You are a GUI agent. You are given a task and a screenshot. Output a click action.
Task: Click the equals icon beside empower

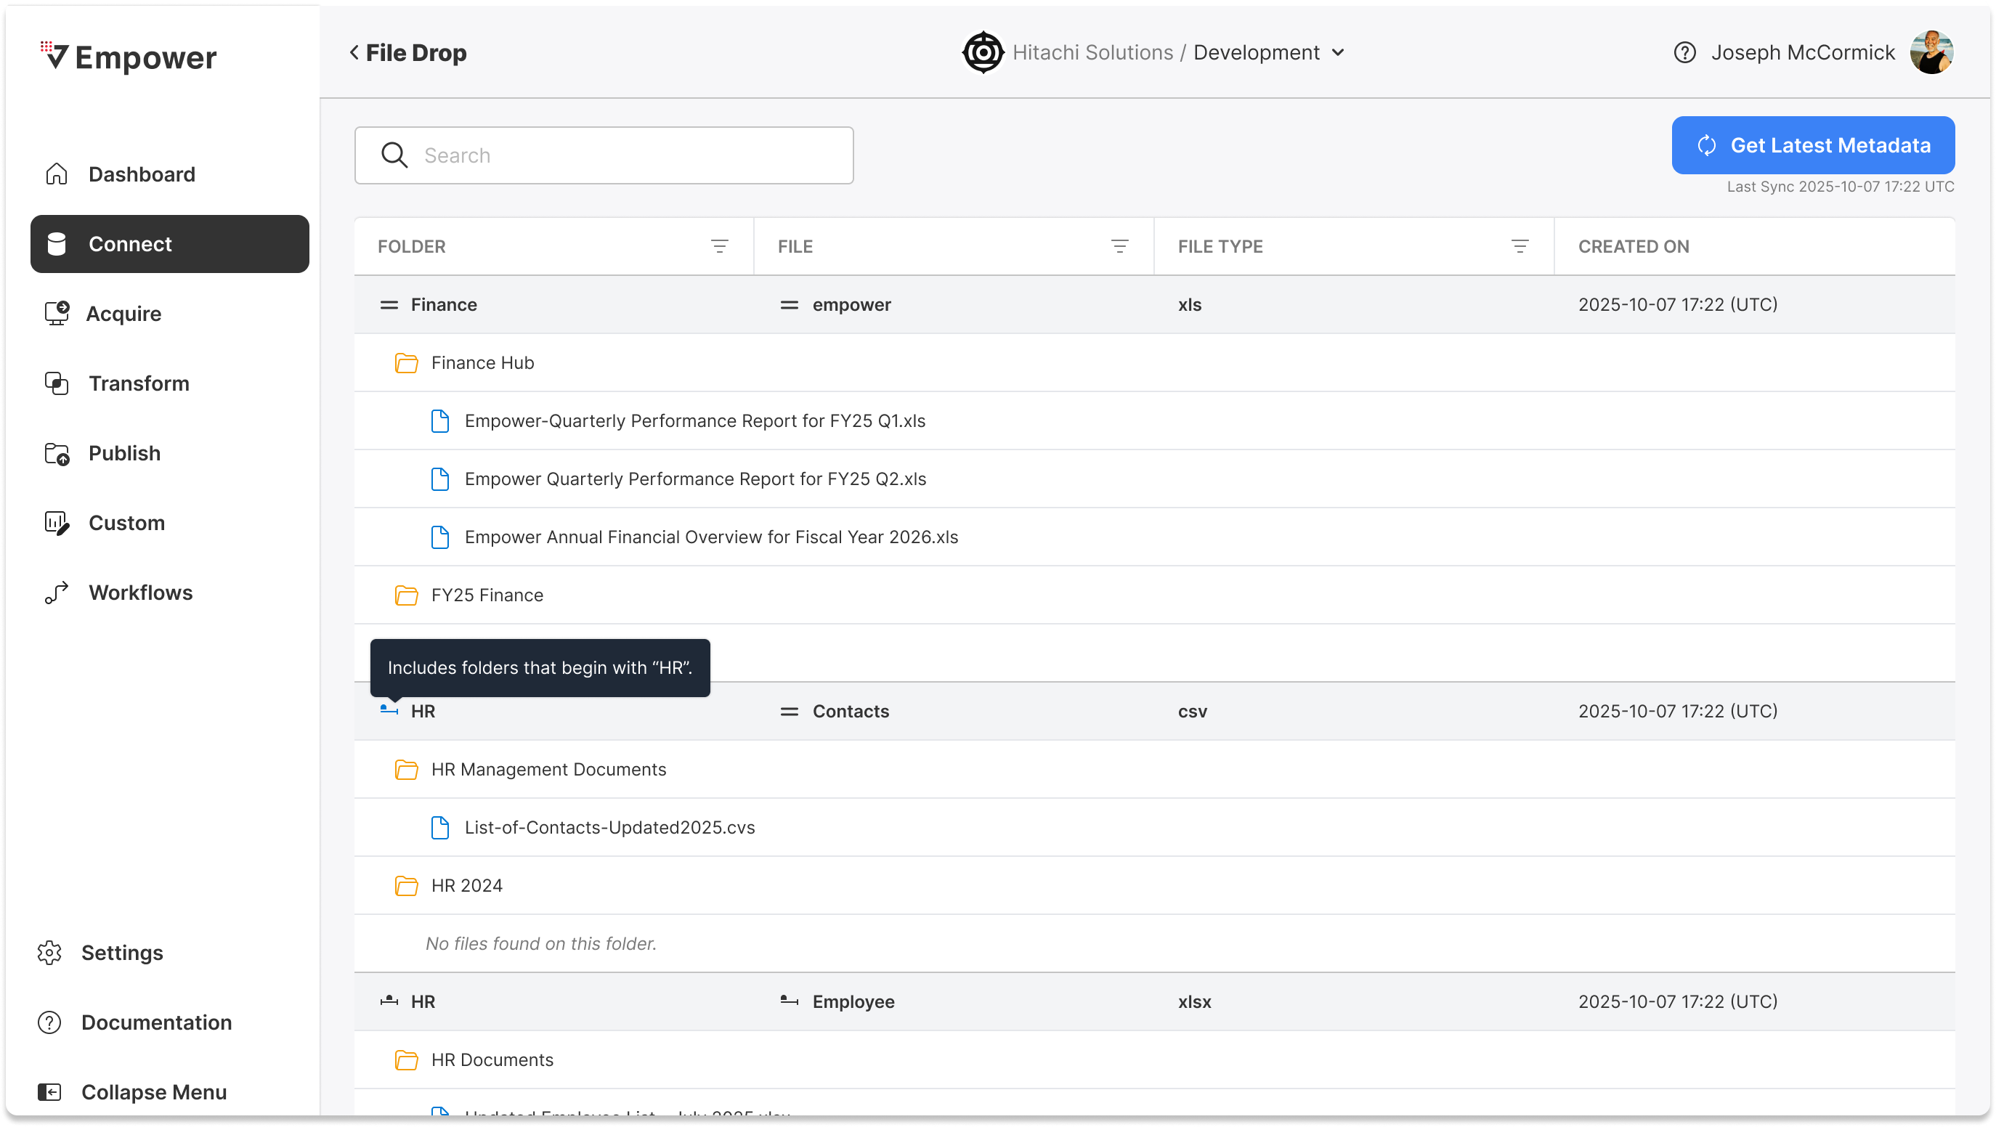[x=790, y=305]
